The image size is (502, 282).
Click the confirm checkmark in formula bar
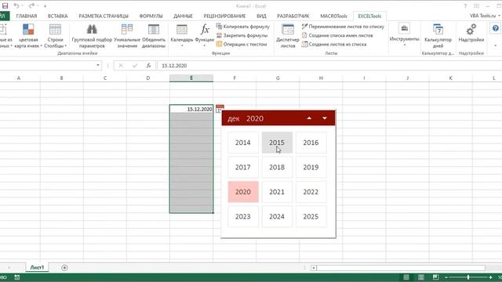135,66
